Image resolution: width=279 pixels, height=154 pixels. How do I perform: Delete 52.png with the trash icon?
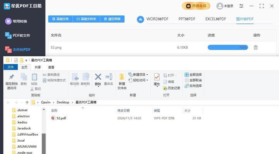(x=255, y=47)
